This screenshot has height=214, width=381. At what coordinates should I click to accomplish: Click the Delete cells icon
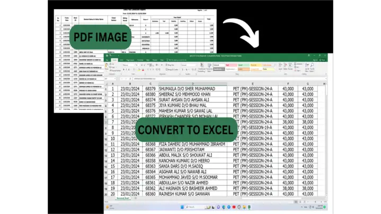(285, 67)
